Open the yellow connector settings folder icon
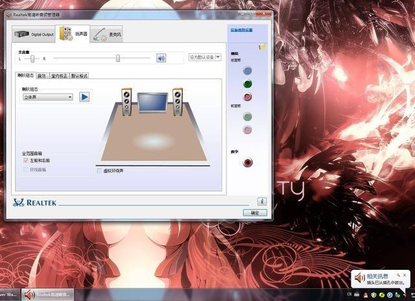This screenshot has width=415, height=301. 262,47
